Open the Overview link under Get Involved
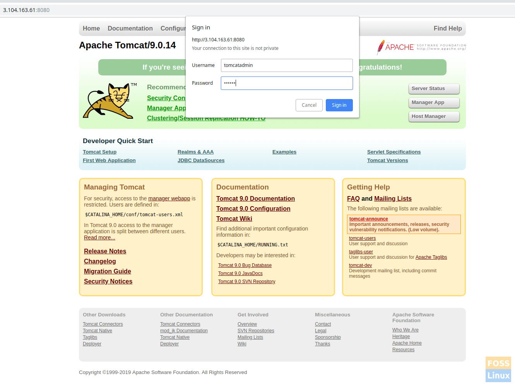The image size is (515, 386). [x=247, y=324]
